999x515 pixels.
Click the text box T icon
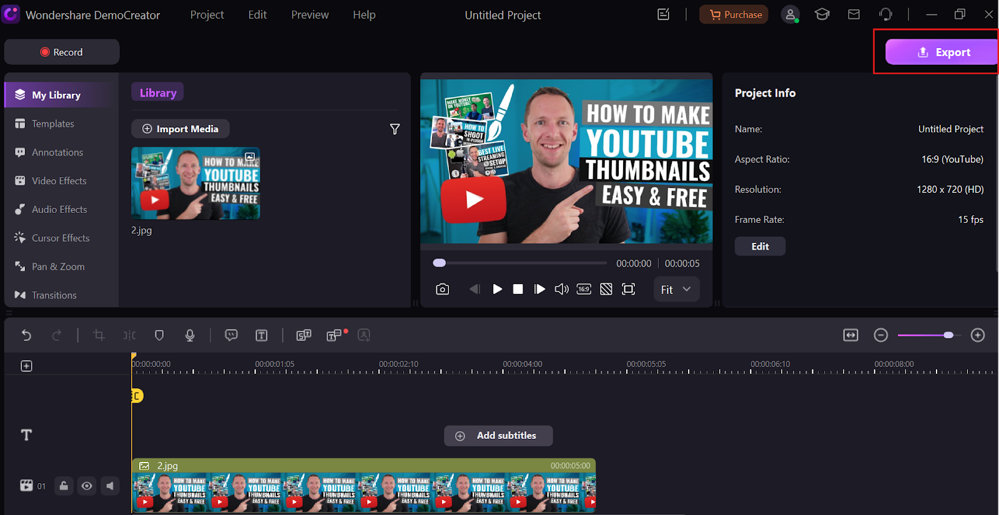tap(262, 335)
